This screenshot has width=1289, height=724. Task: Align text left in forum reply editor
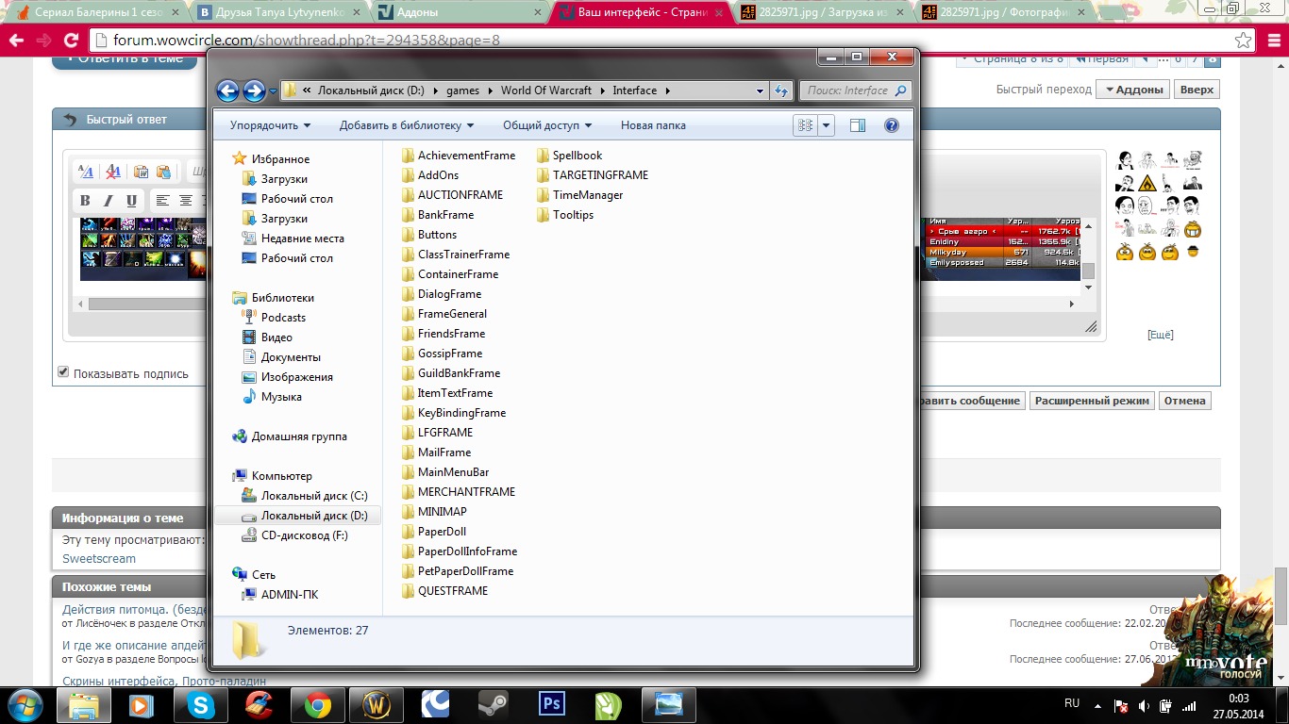[x=162, y=201]
